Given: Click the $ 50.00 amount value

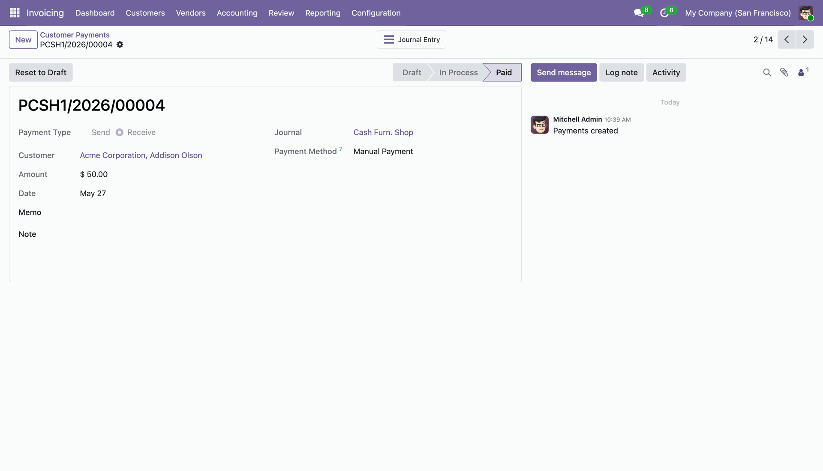Looking at the screenshot, I should tap(94, 174).
